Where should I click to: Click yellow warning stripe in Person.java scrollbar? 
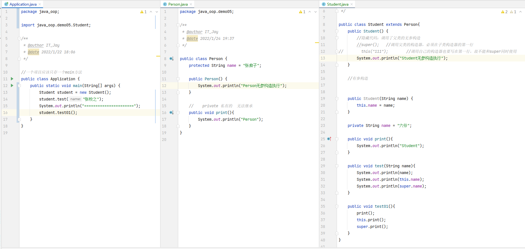(x=317, y=43)
